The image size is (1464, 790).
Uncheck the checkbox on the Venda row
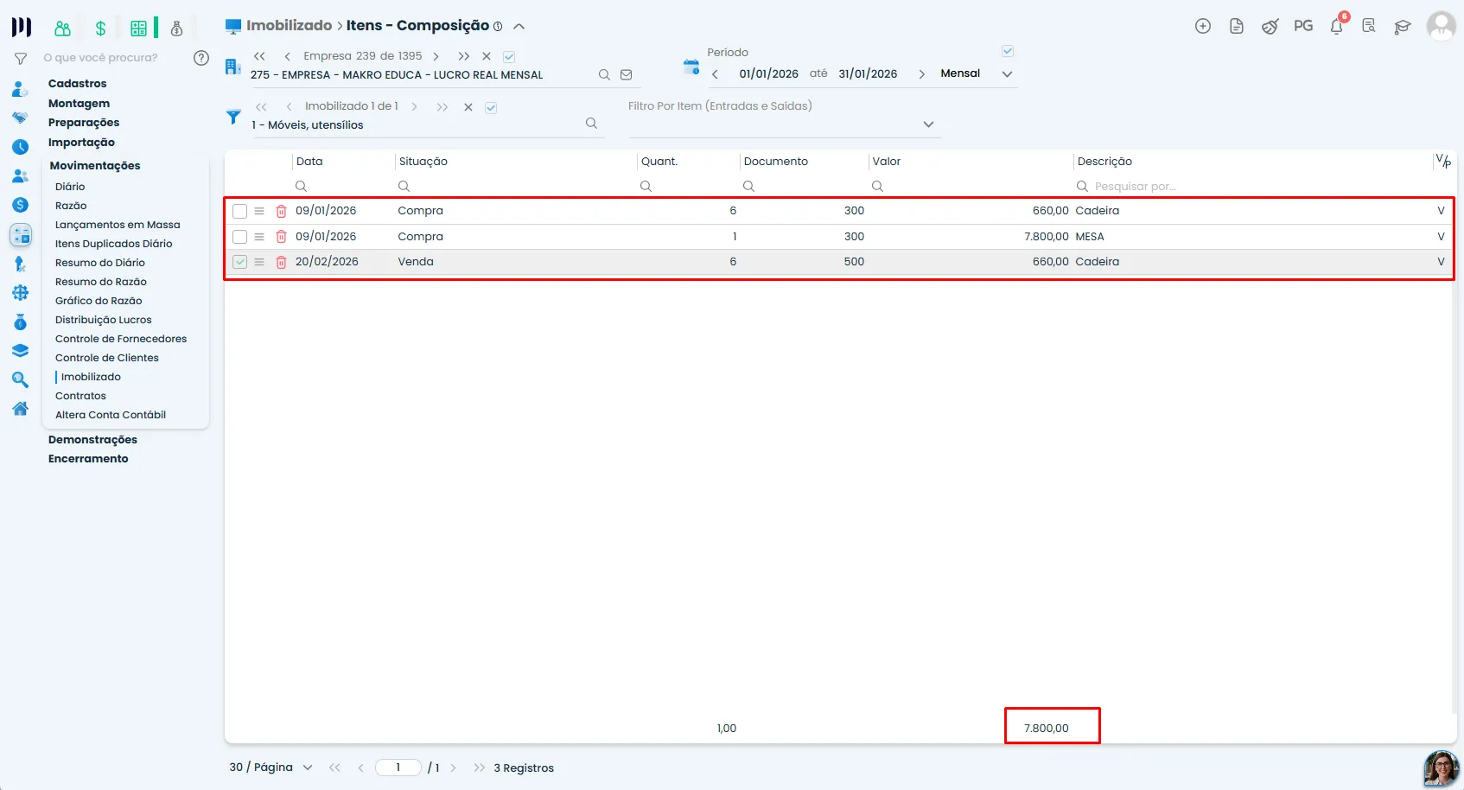point(240,262)
